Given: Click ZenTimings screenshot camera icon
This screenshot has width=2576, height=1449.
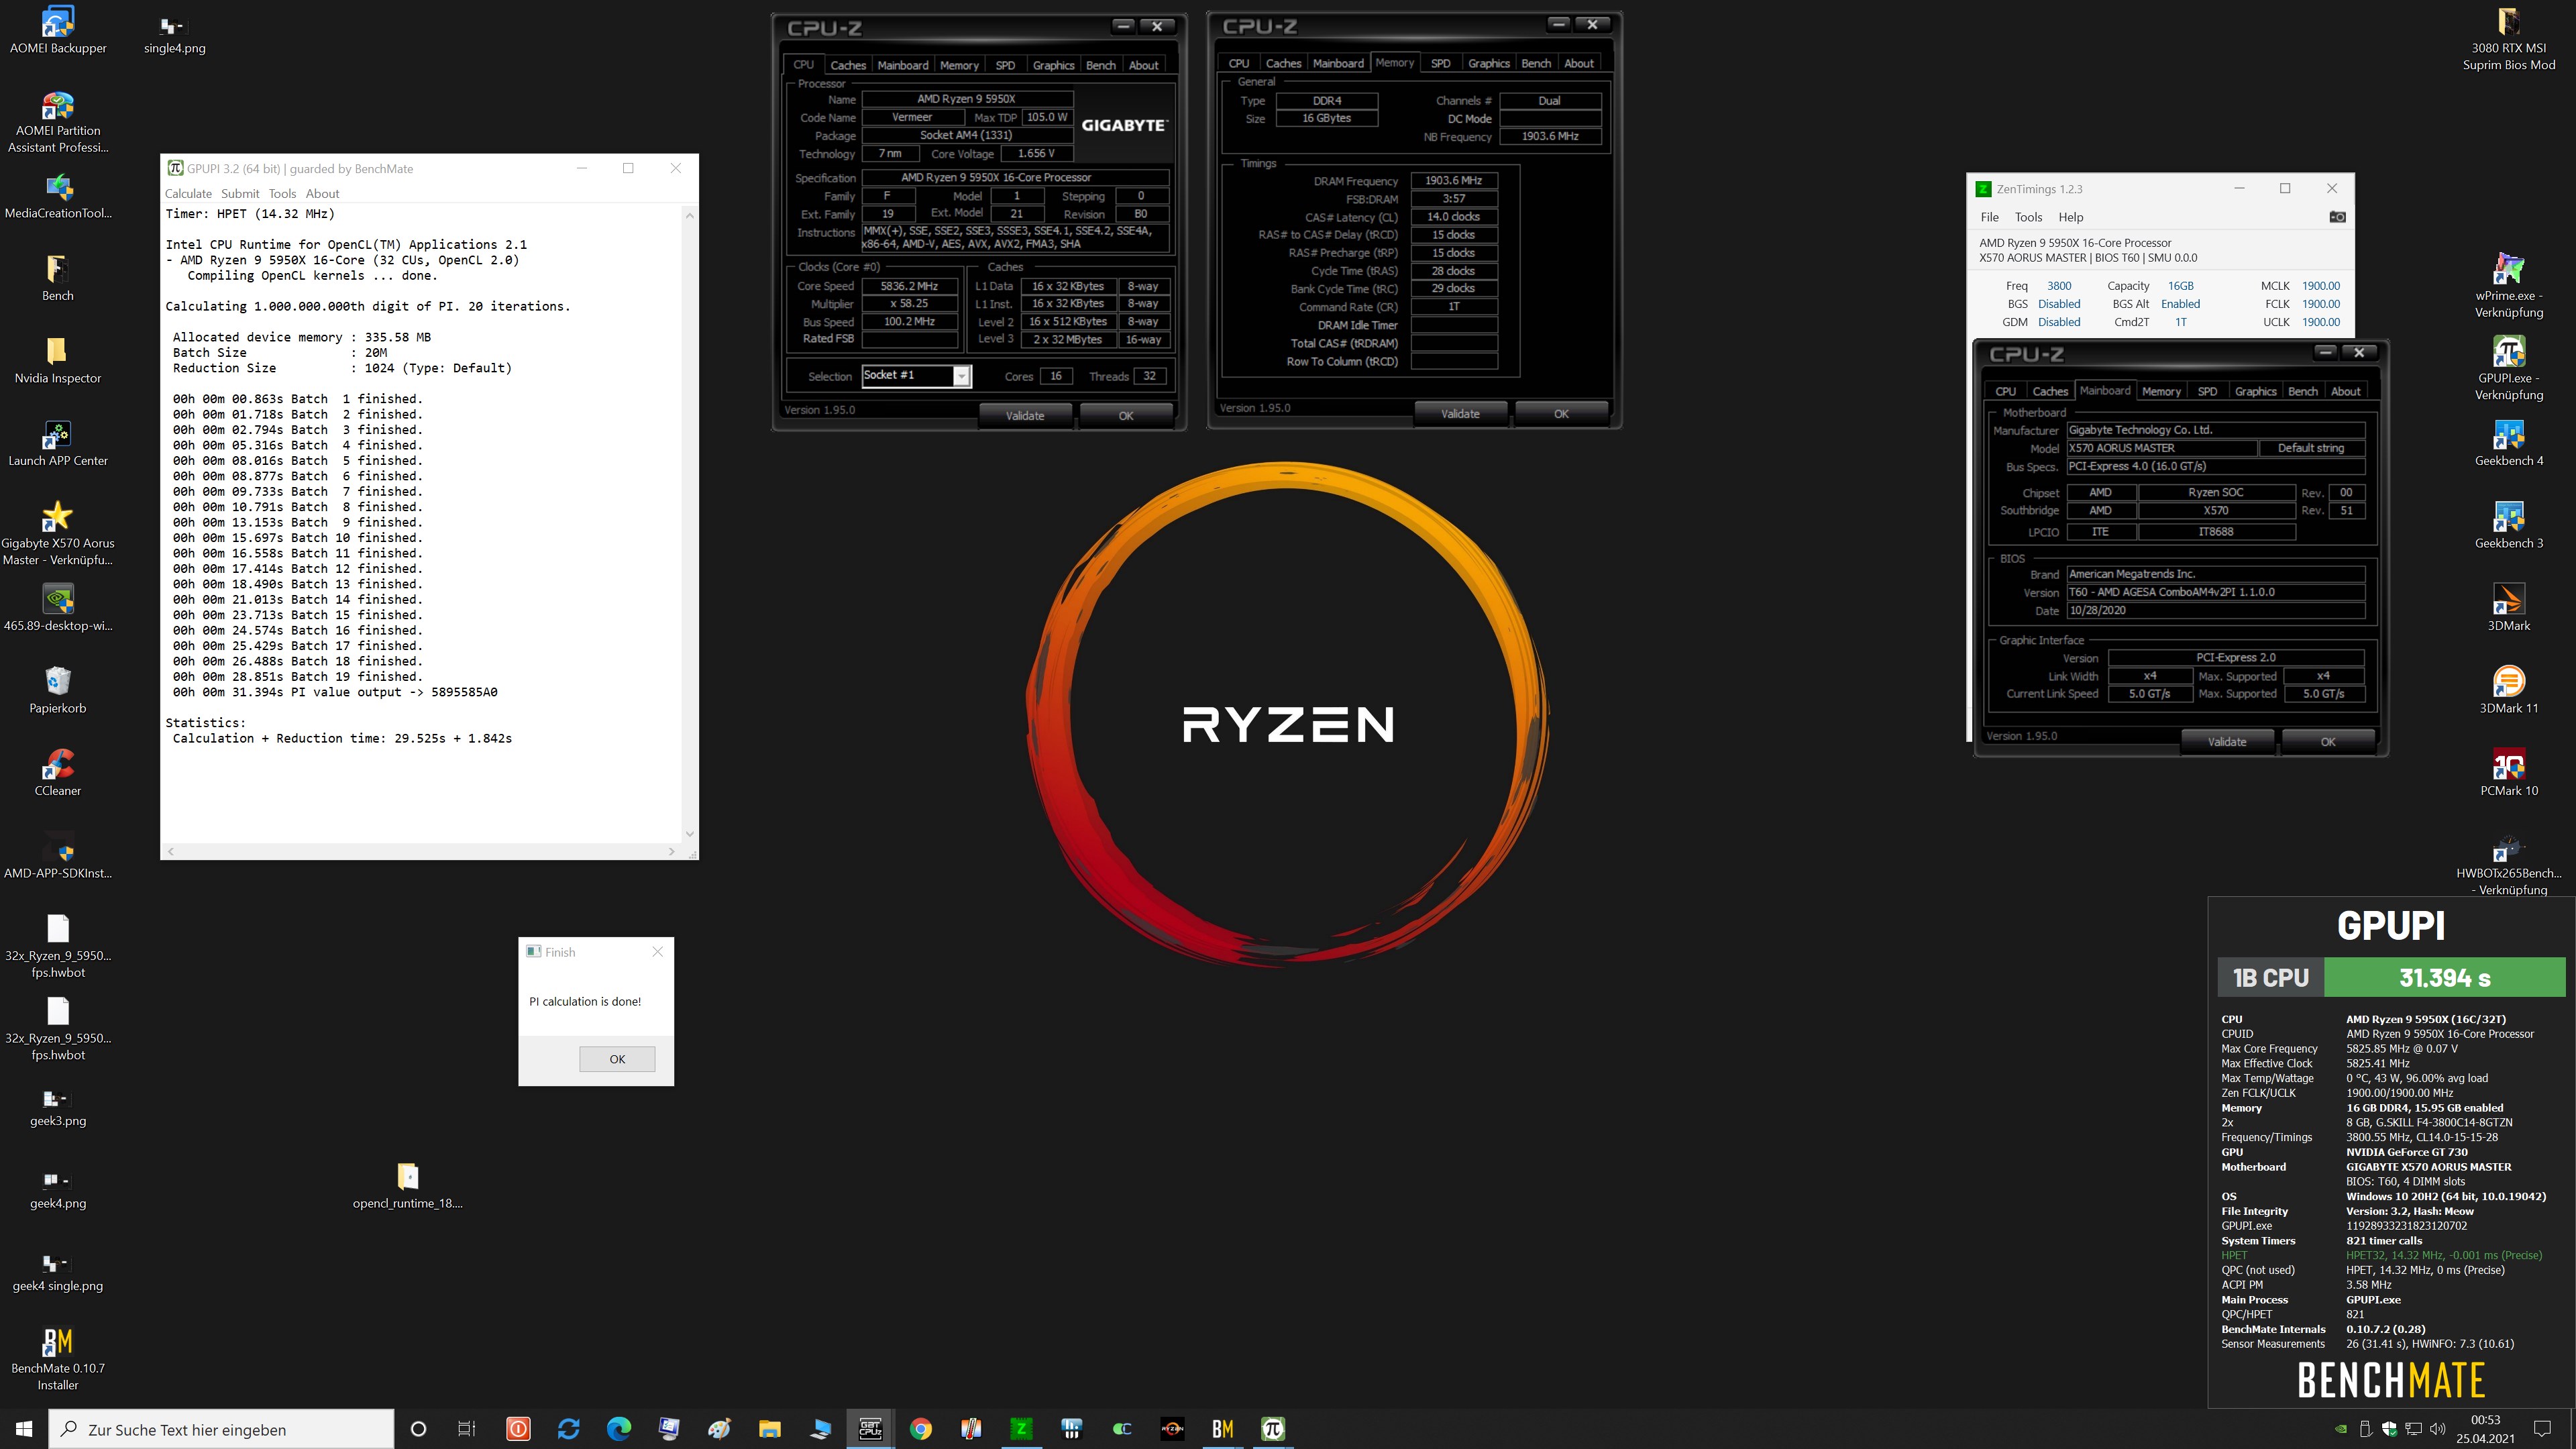Looking at the screenshot, I should pos(2337,217).
